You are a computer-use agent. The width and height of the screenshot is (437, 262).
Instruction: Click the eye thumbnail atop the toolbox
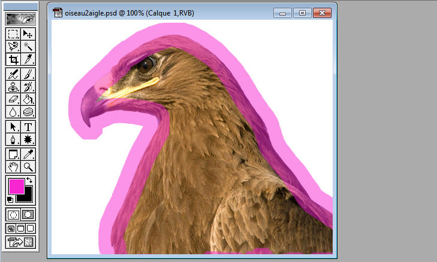[20, 19]
